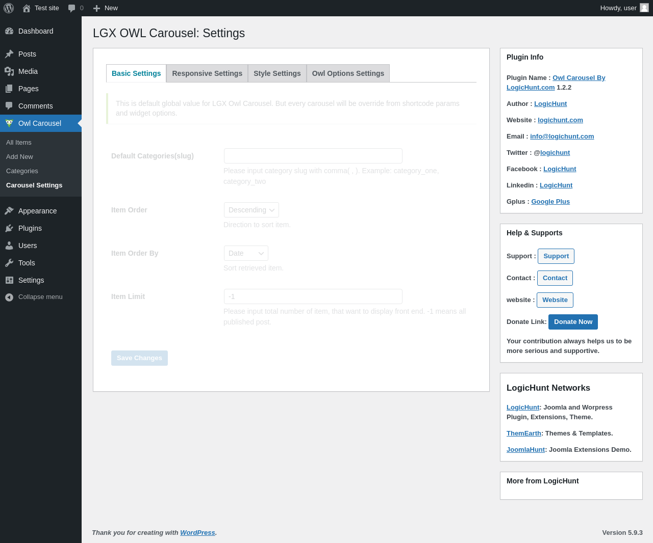Screen dimensions: 653x543
Task: Click the Dashboard gauge icon
Action: point(9,31)
